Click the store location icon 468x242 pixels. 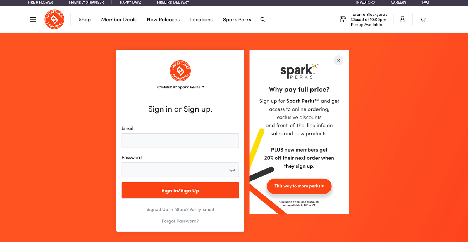coord(343,20)
